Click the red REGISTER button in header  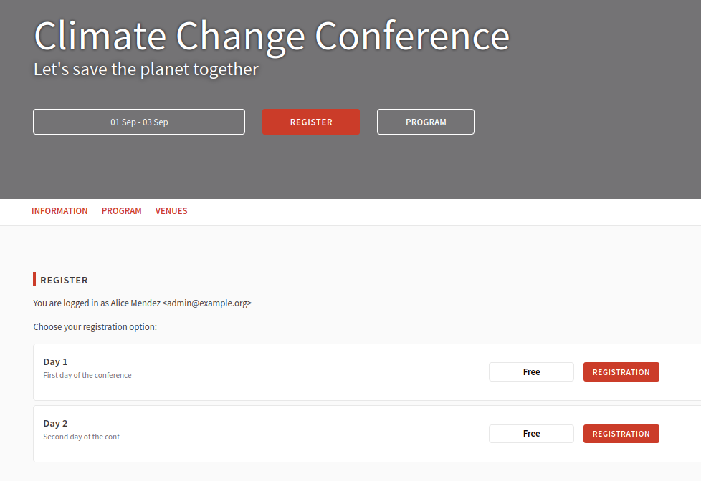pos(310,122)
